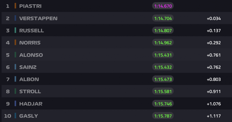Select Russell's 1:14.807 lap time
Image resolution: width=232 pixels, height=122 pixels.
tap(163, 31)
